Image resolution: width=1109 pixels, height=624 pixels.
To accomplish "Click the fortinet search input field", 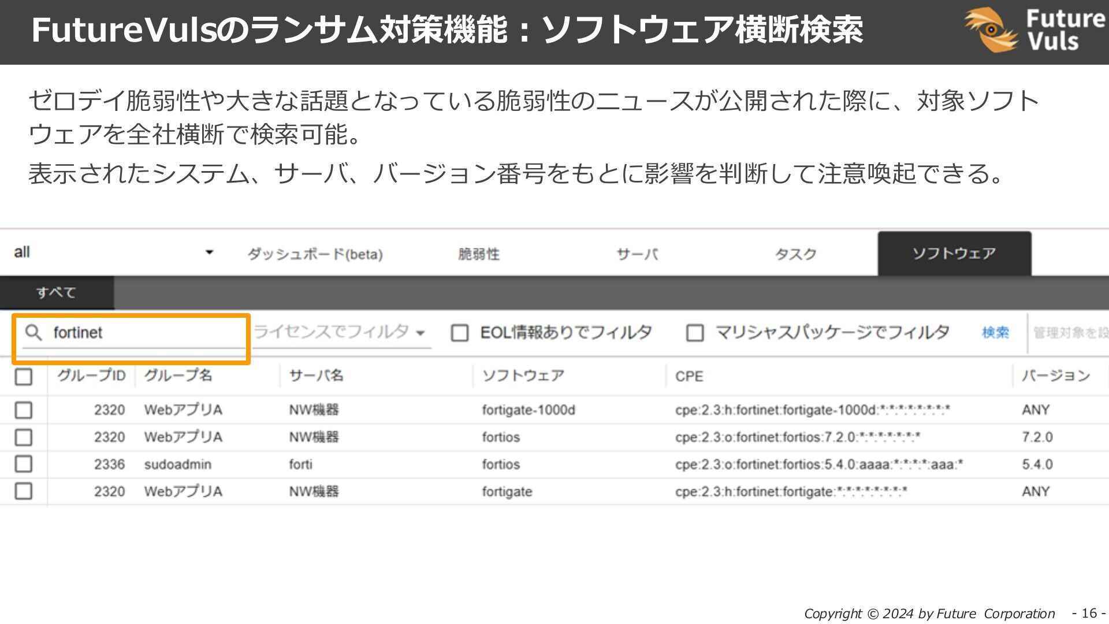I will [144, 333].
